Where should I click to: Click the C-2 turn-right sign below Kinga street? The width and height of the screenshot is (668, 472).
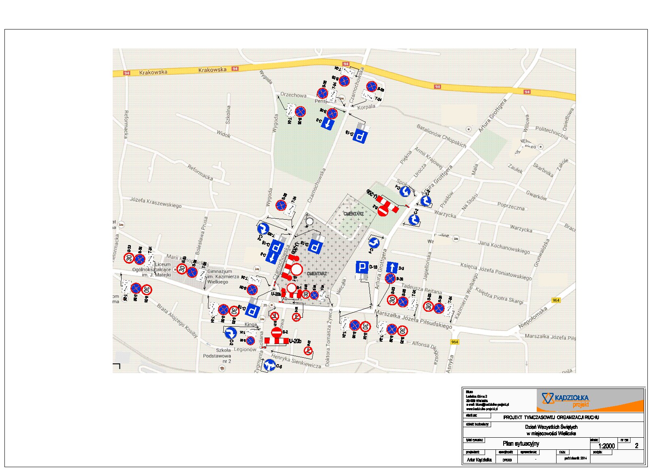pyautogui.click(x=230, y=333)
